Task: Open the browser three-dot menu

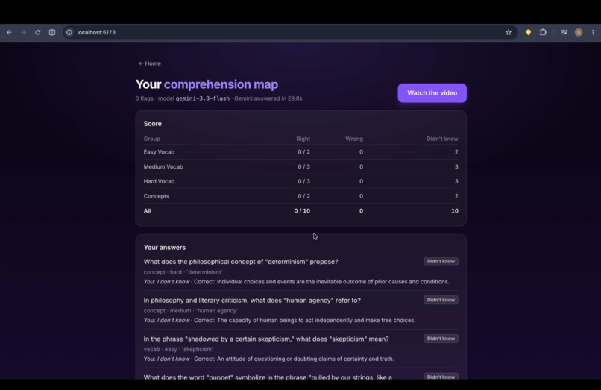Action: tap(593, 32)
